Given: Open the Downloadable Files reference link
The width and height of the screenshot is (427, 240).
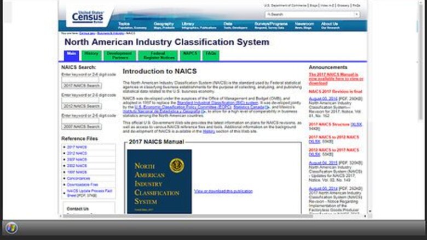Looking at the screenshot, I should pyautogui.click(x=82, y=184).
